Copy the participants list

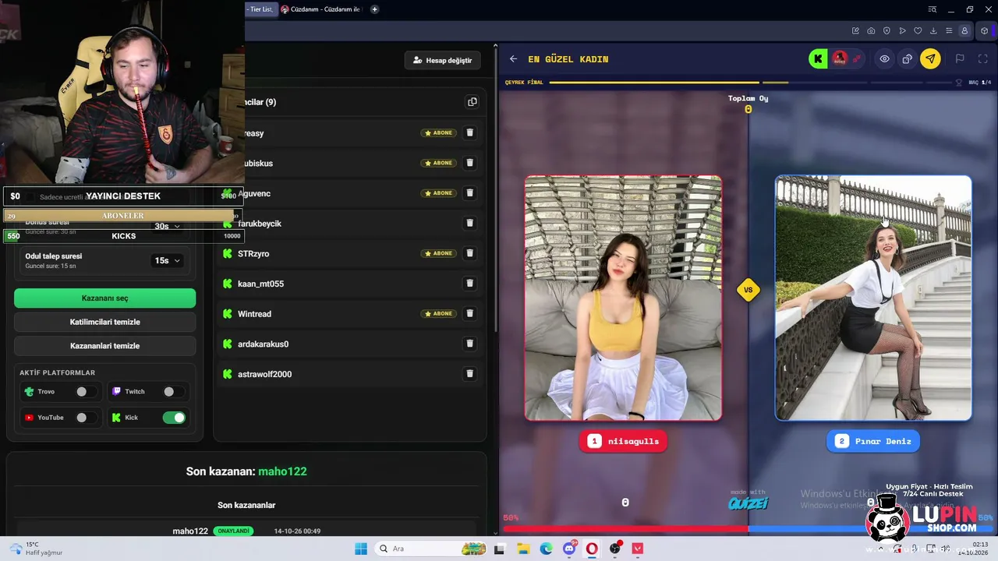click(x=472, y=102)
